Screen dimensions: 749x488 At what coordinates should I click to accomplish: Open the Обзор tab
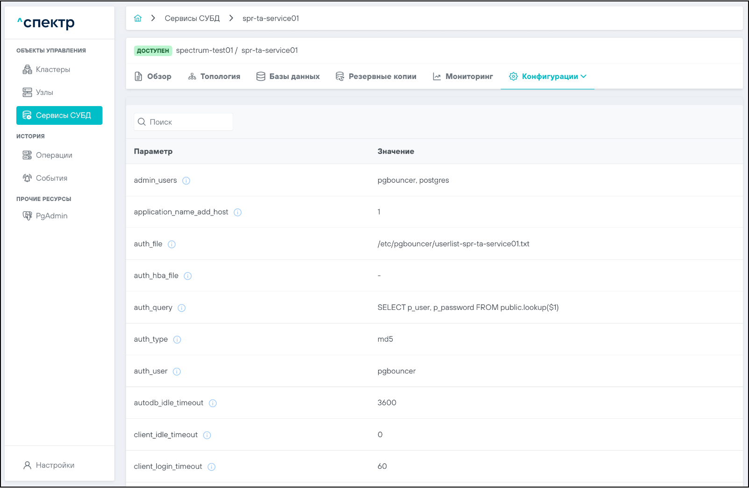tap(153, 76)
